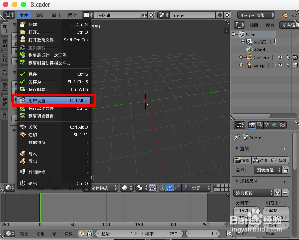Expand the Lamp outliner entry

pos(241,65)
